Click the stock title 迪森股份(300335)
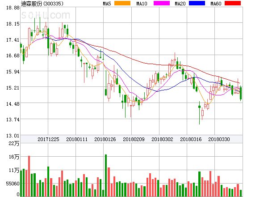This screenshot has width=268, height=197. pyautogui.click(x=42, y=4)
